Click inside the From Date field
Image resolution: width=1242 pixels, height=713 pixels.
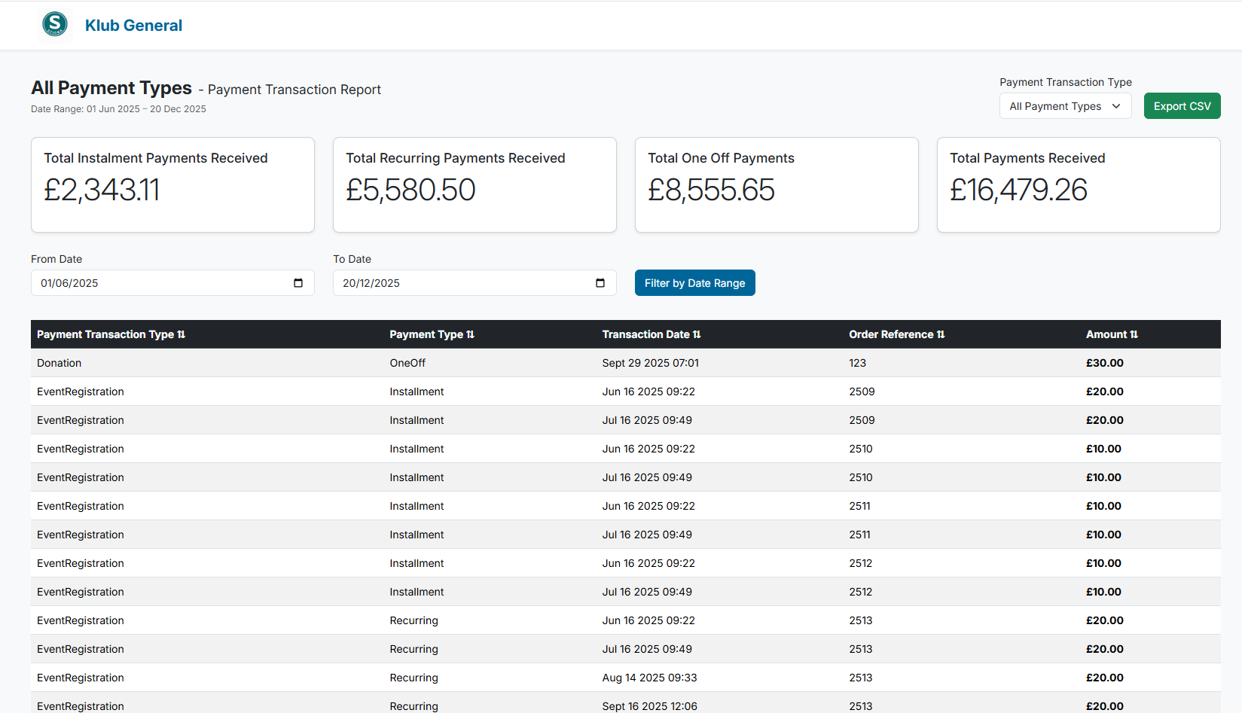pos(151,282)
